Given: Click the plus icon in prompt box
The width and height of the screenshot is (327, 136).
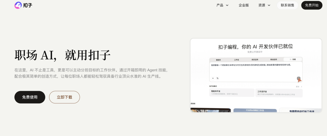Looking at the screenshot, I should pos(213,78).
